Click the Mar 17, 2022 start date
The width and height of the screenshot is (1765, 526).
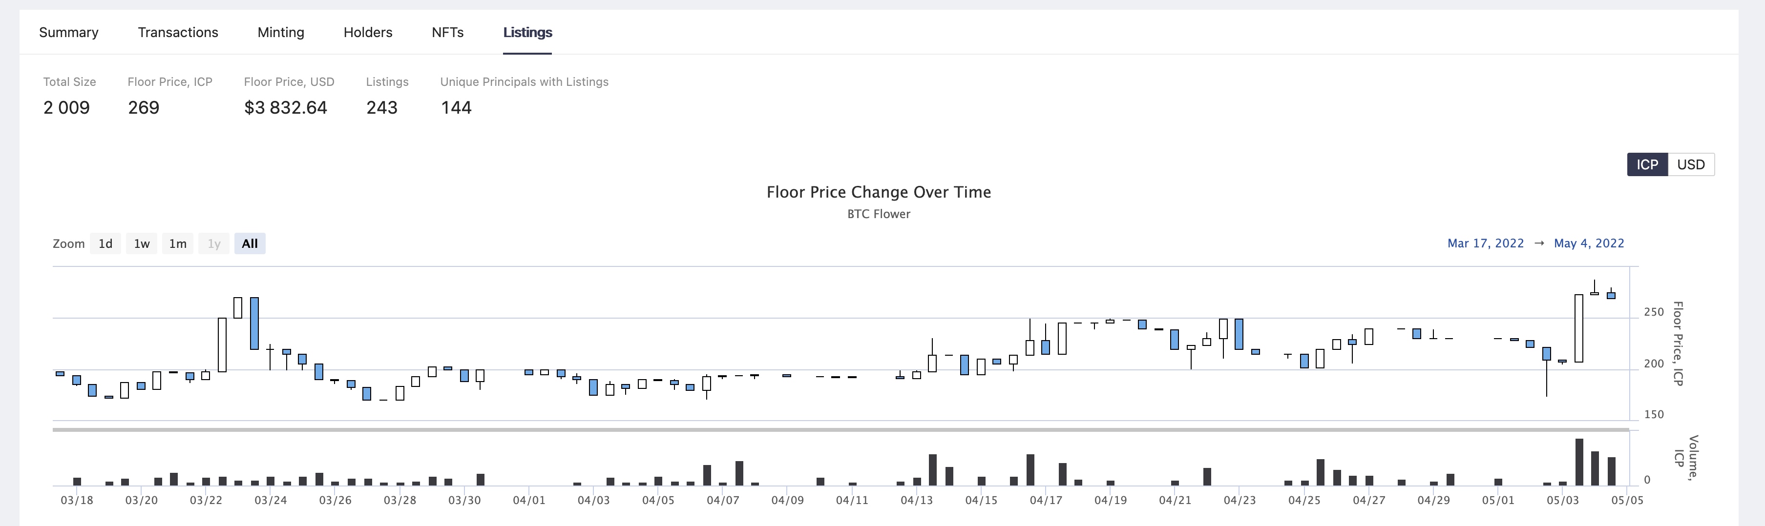click(1485, 243)
